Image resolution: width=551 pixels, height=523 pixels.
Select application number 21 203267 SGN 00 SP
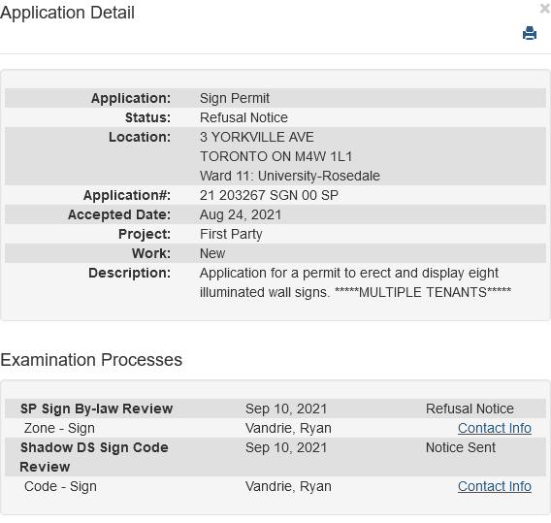[269, 195]
